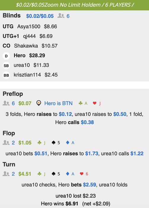Click the club Jack card on Flop
Screen dimensions: 149x208
[x=41, y=143]
